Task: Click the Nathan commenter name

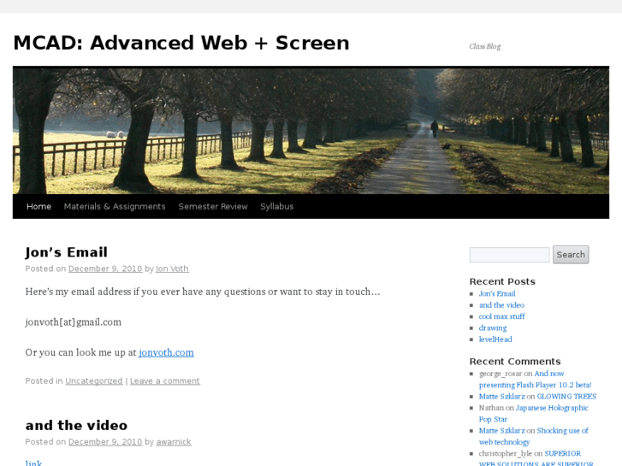Action: [x=491, y=408]
